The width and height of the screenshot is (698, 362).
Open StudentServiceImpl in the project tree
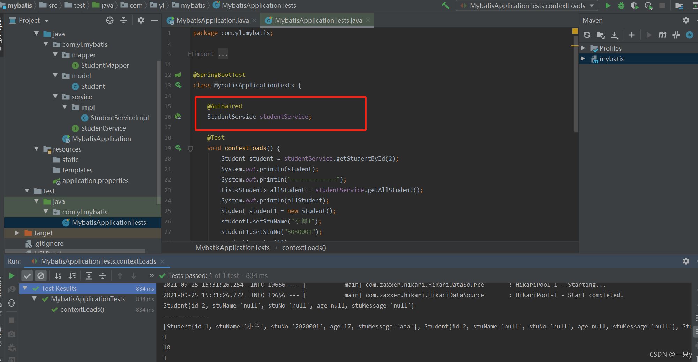[119, 118]
